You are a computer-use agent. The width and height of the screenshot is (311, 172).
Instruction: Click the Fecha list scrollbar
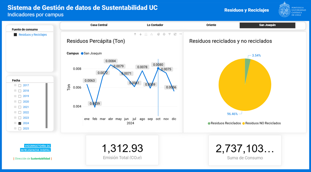click(x=47, y=105)
